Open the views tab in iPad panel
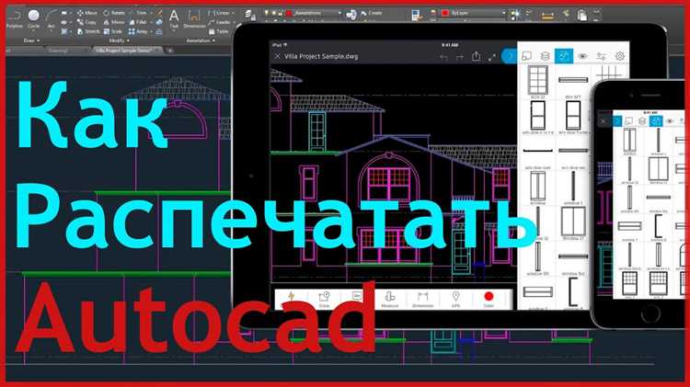The image size is (690, 387). (526, 56)
